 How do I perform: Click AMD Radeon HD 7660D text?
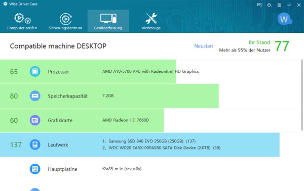tap(126, 120)
